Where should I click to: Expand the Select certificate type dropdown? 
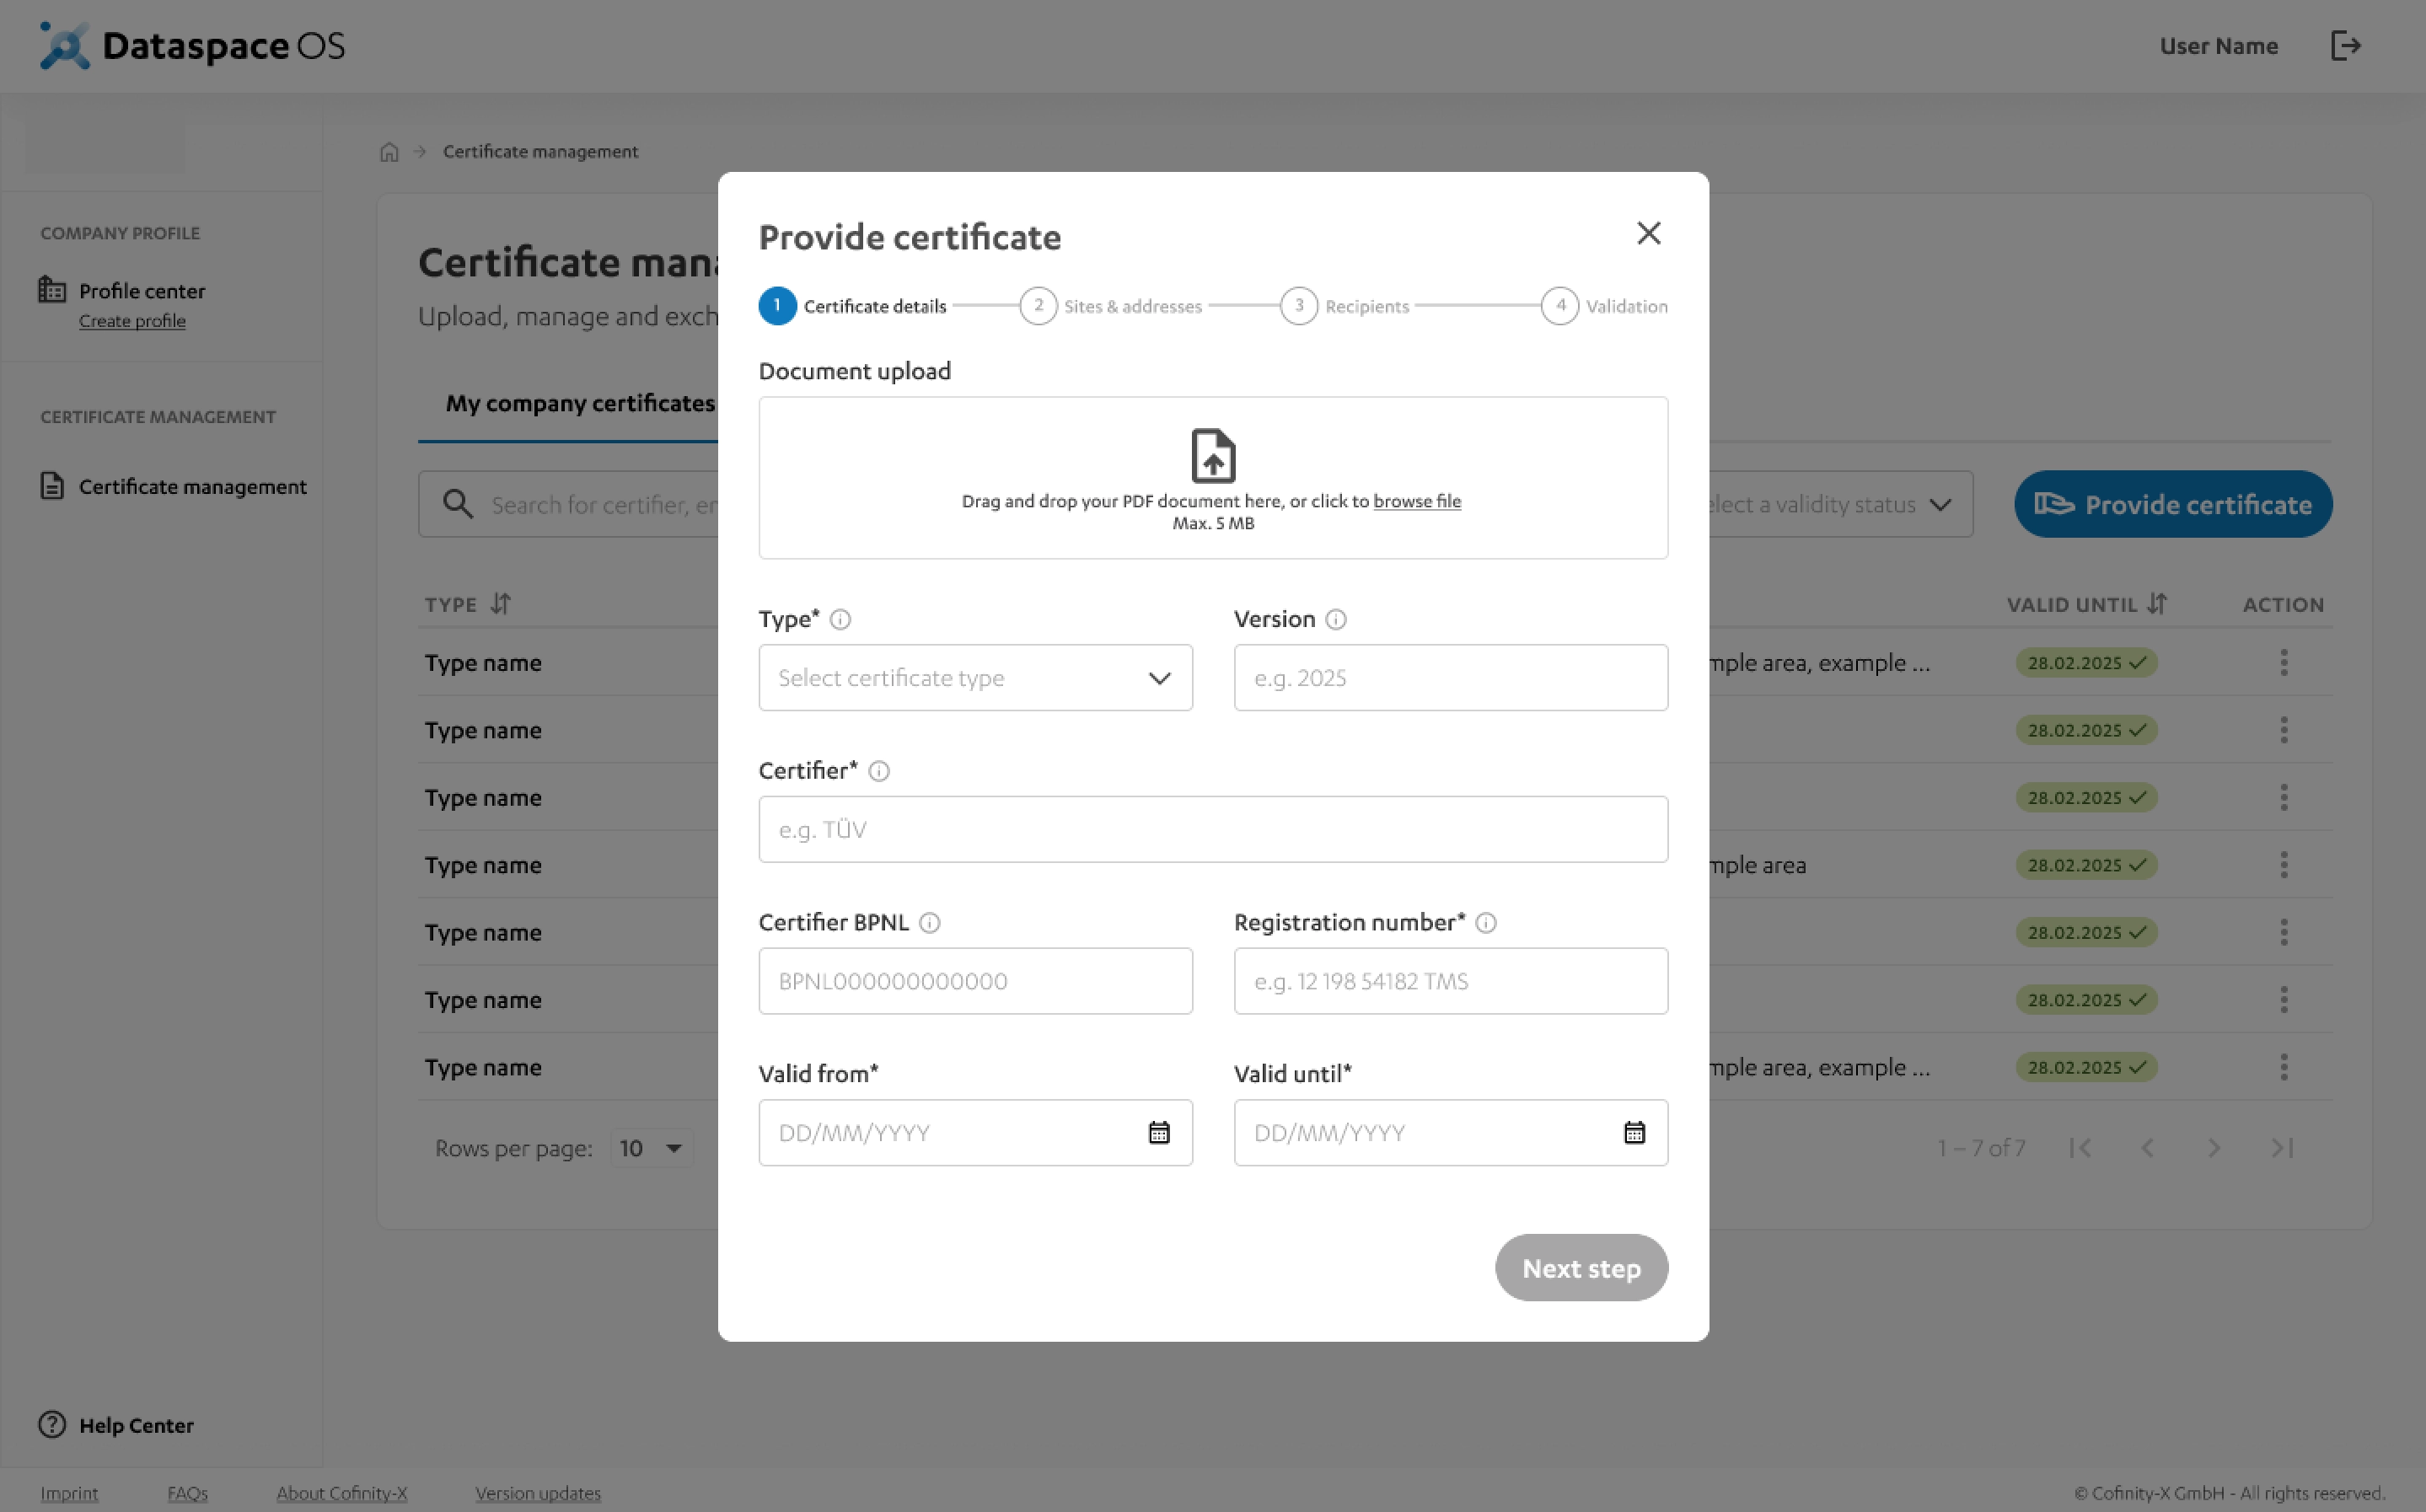(975, 678)
